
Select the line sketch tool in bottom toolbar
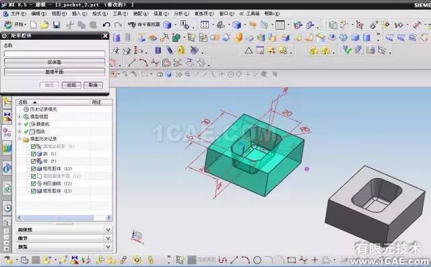pos(234,260)
